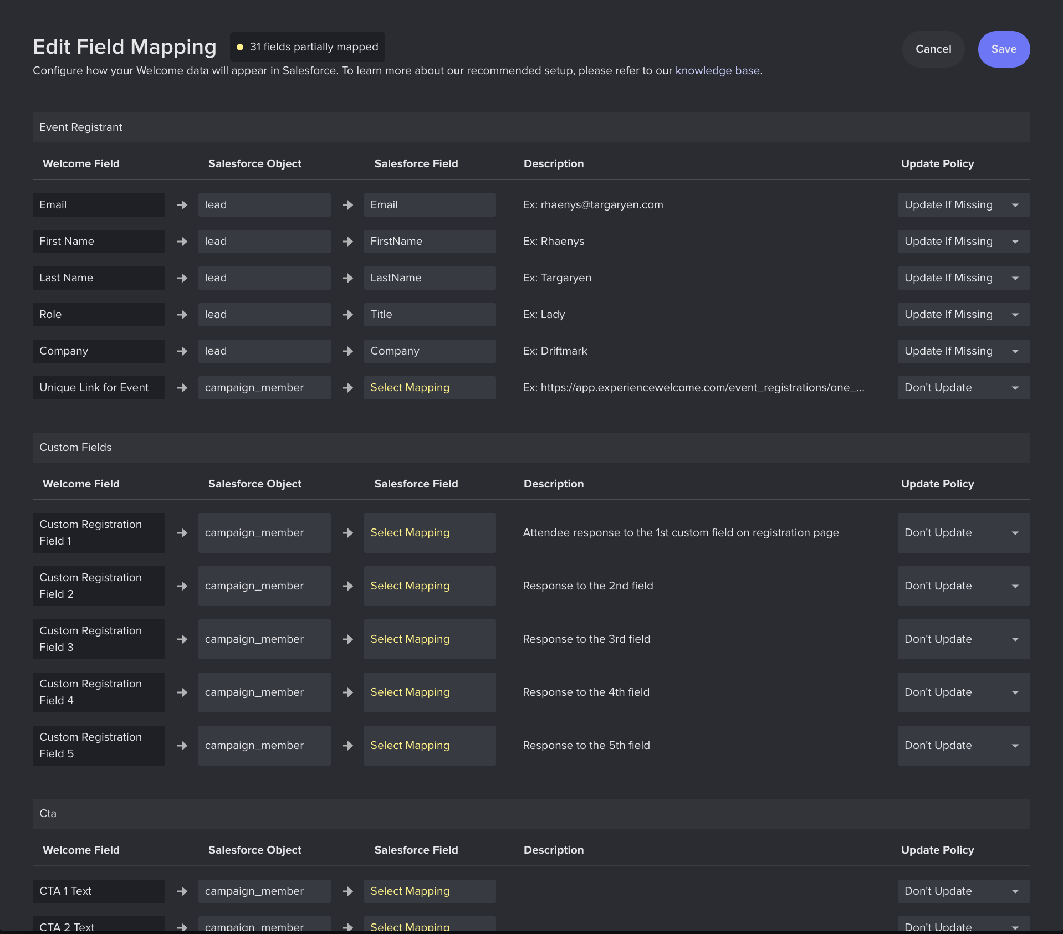Viewport: 1063px width, 934px height.
Task: Click the arrow after Custom Registration Field 1
Action: pyautogui.click(x=182, y=533)
